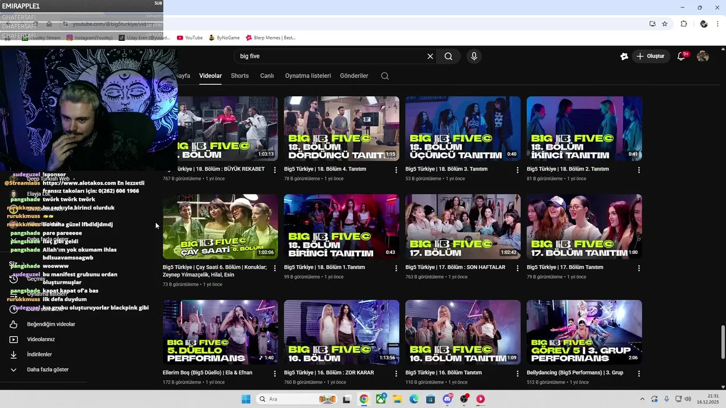Click the install/cast icon in address bar

click(652, 24)
